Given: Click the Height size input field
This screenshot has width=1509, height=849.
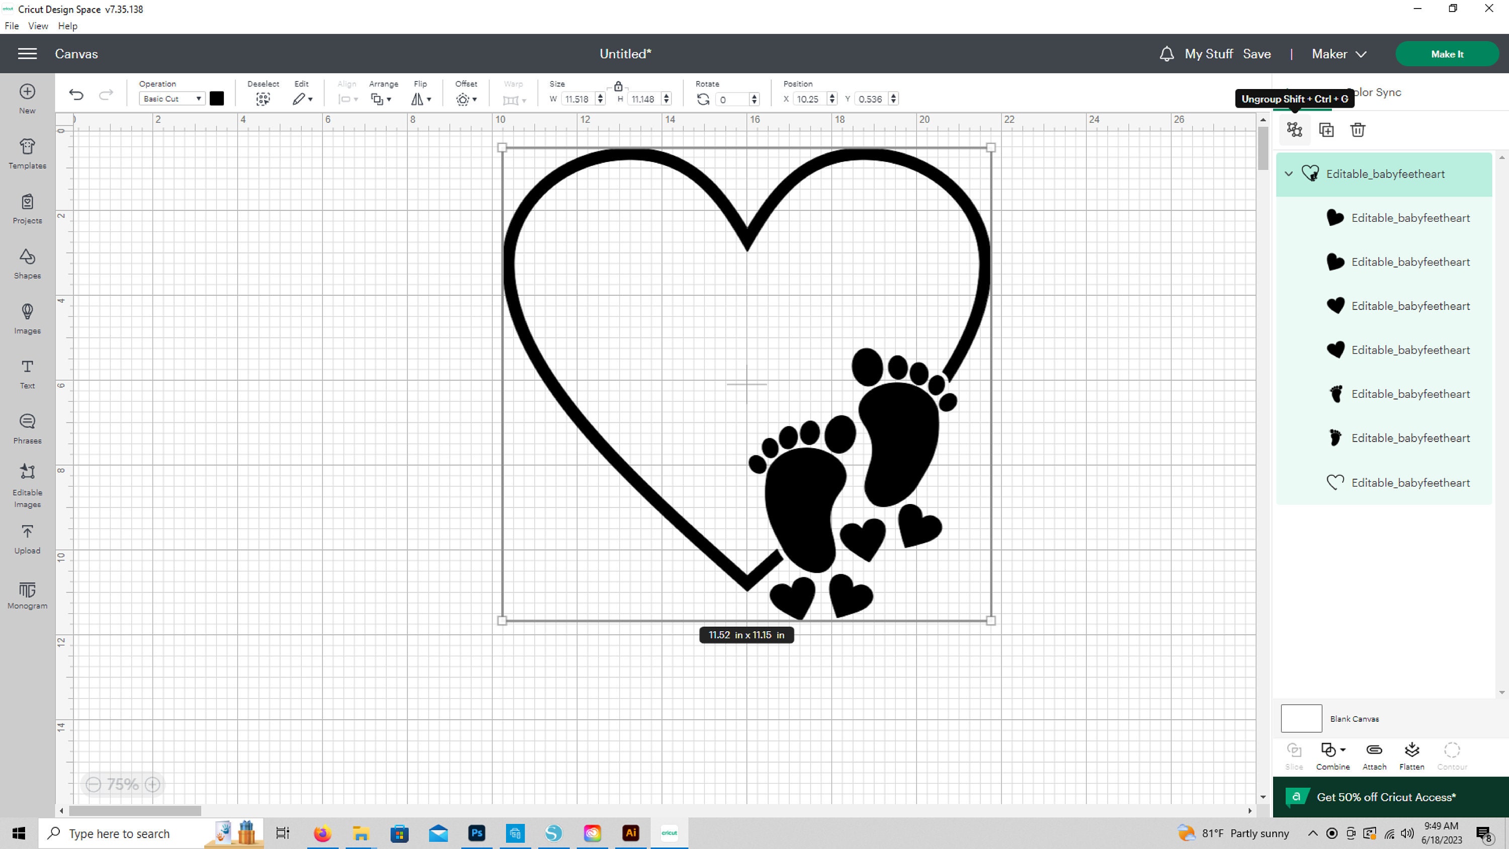Looking at the screenshot, I should click(x=644, y=99).
